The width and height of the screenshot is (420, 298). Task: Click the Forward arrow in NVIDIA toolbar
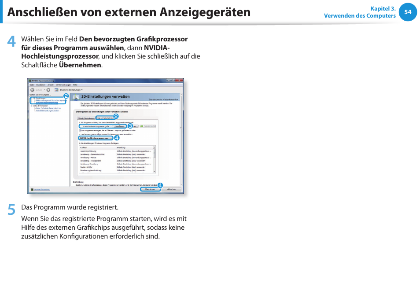[x=48, y=90]
